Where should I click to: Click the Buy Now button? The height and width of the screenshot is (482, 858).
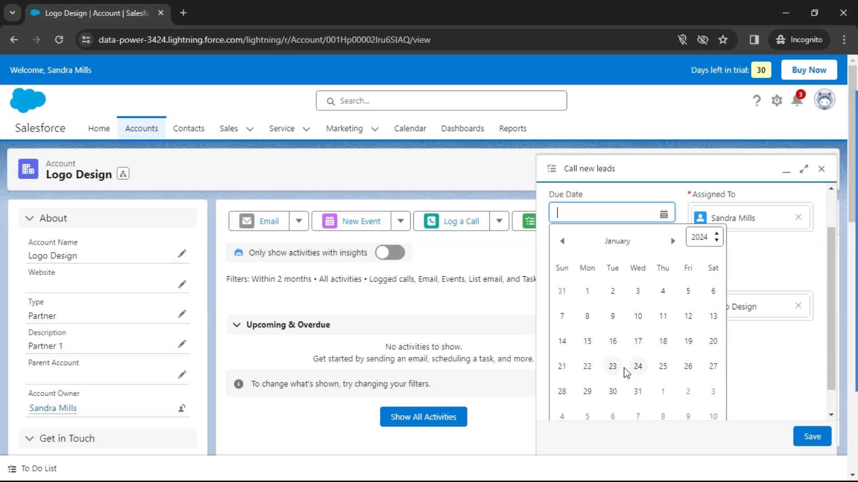[809, 70]
